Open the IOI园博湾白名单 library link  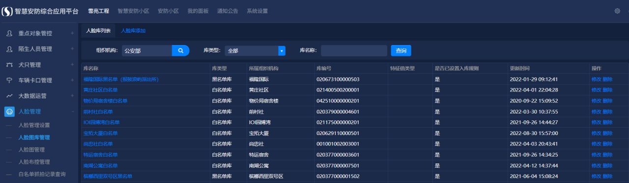coord(101,122)
